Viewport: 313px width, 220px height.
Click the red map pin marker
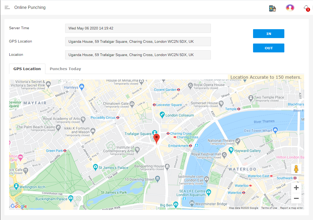[156, 139]
